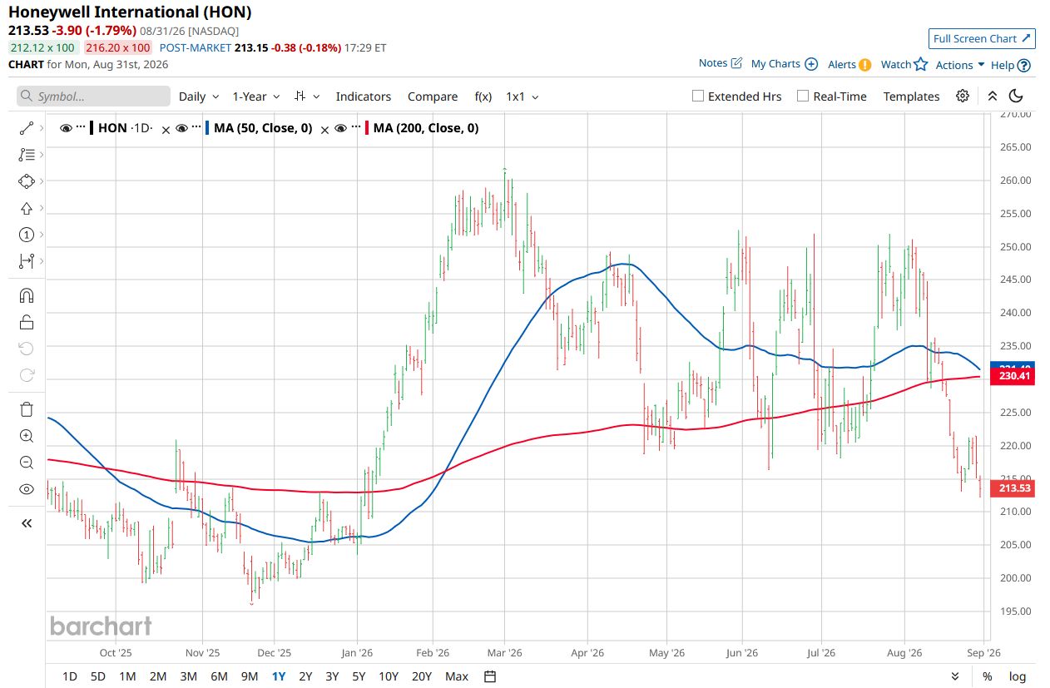
Task: Select the 6M time range
Action: coord(219,676)
